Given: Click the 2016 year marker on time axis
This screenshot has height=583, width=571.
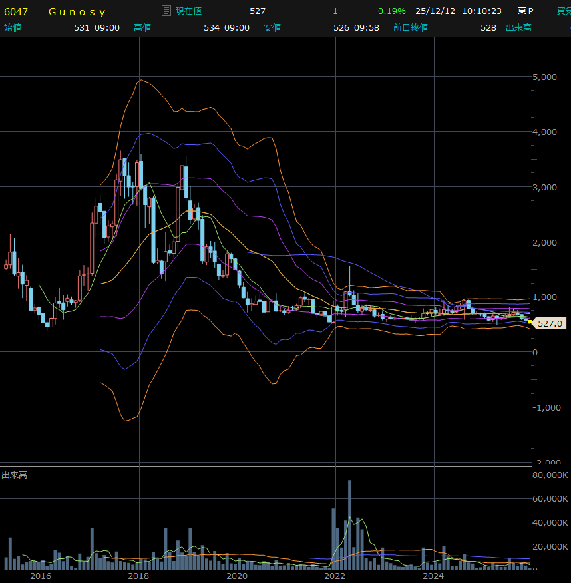Looking at the screenshot, I should [x=41, y=576].
